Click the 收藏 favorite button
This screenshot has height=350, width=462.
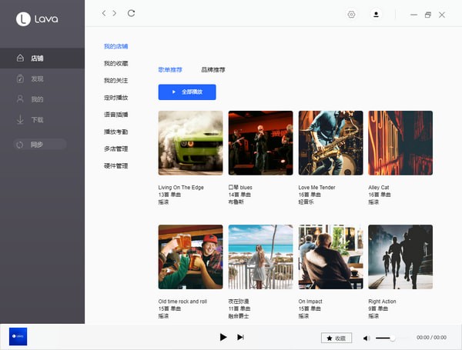point(336,338)
